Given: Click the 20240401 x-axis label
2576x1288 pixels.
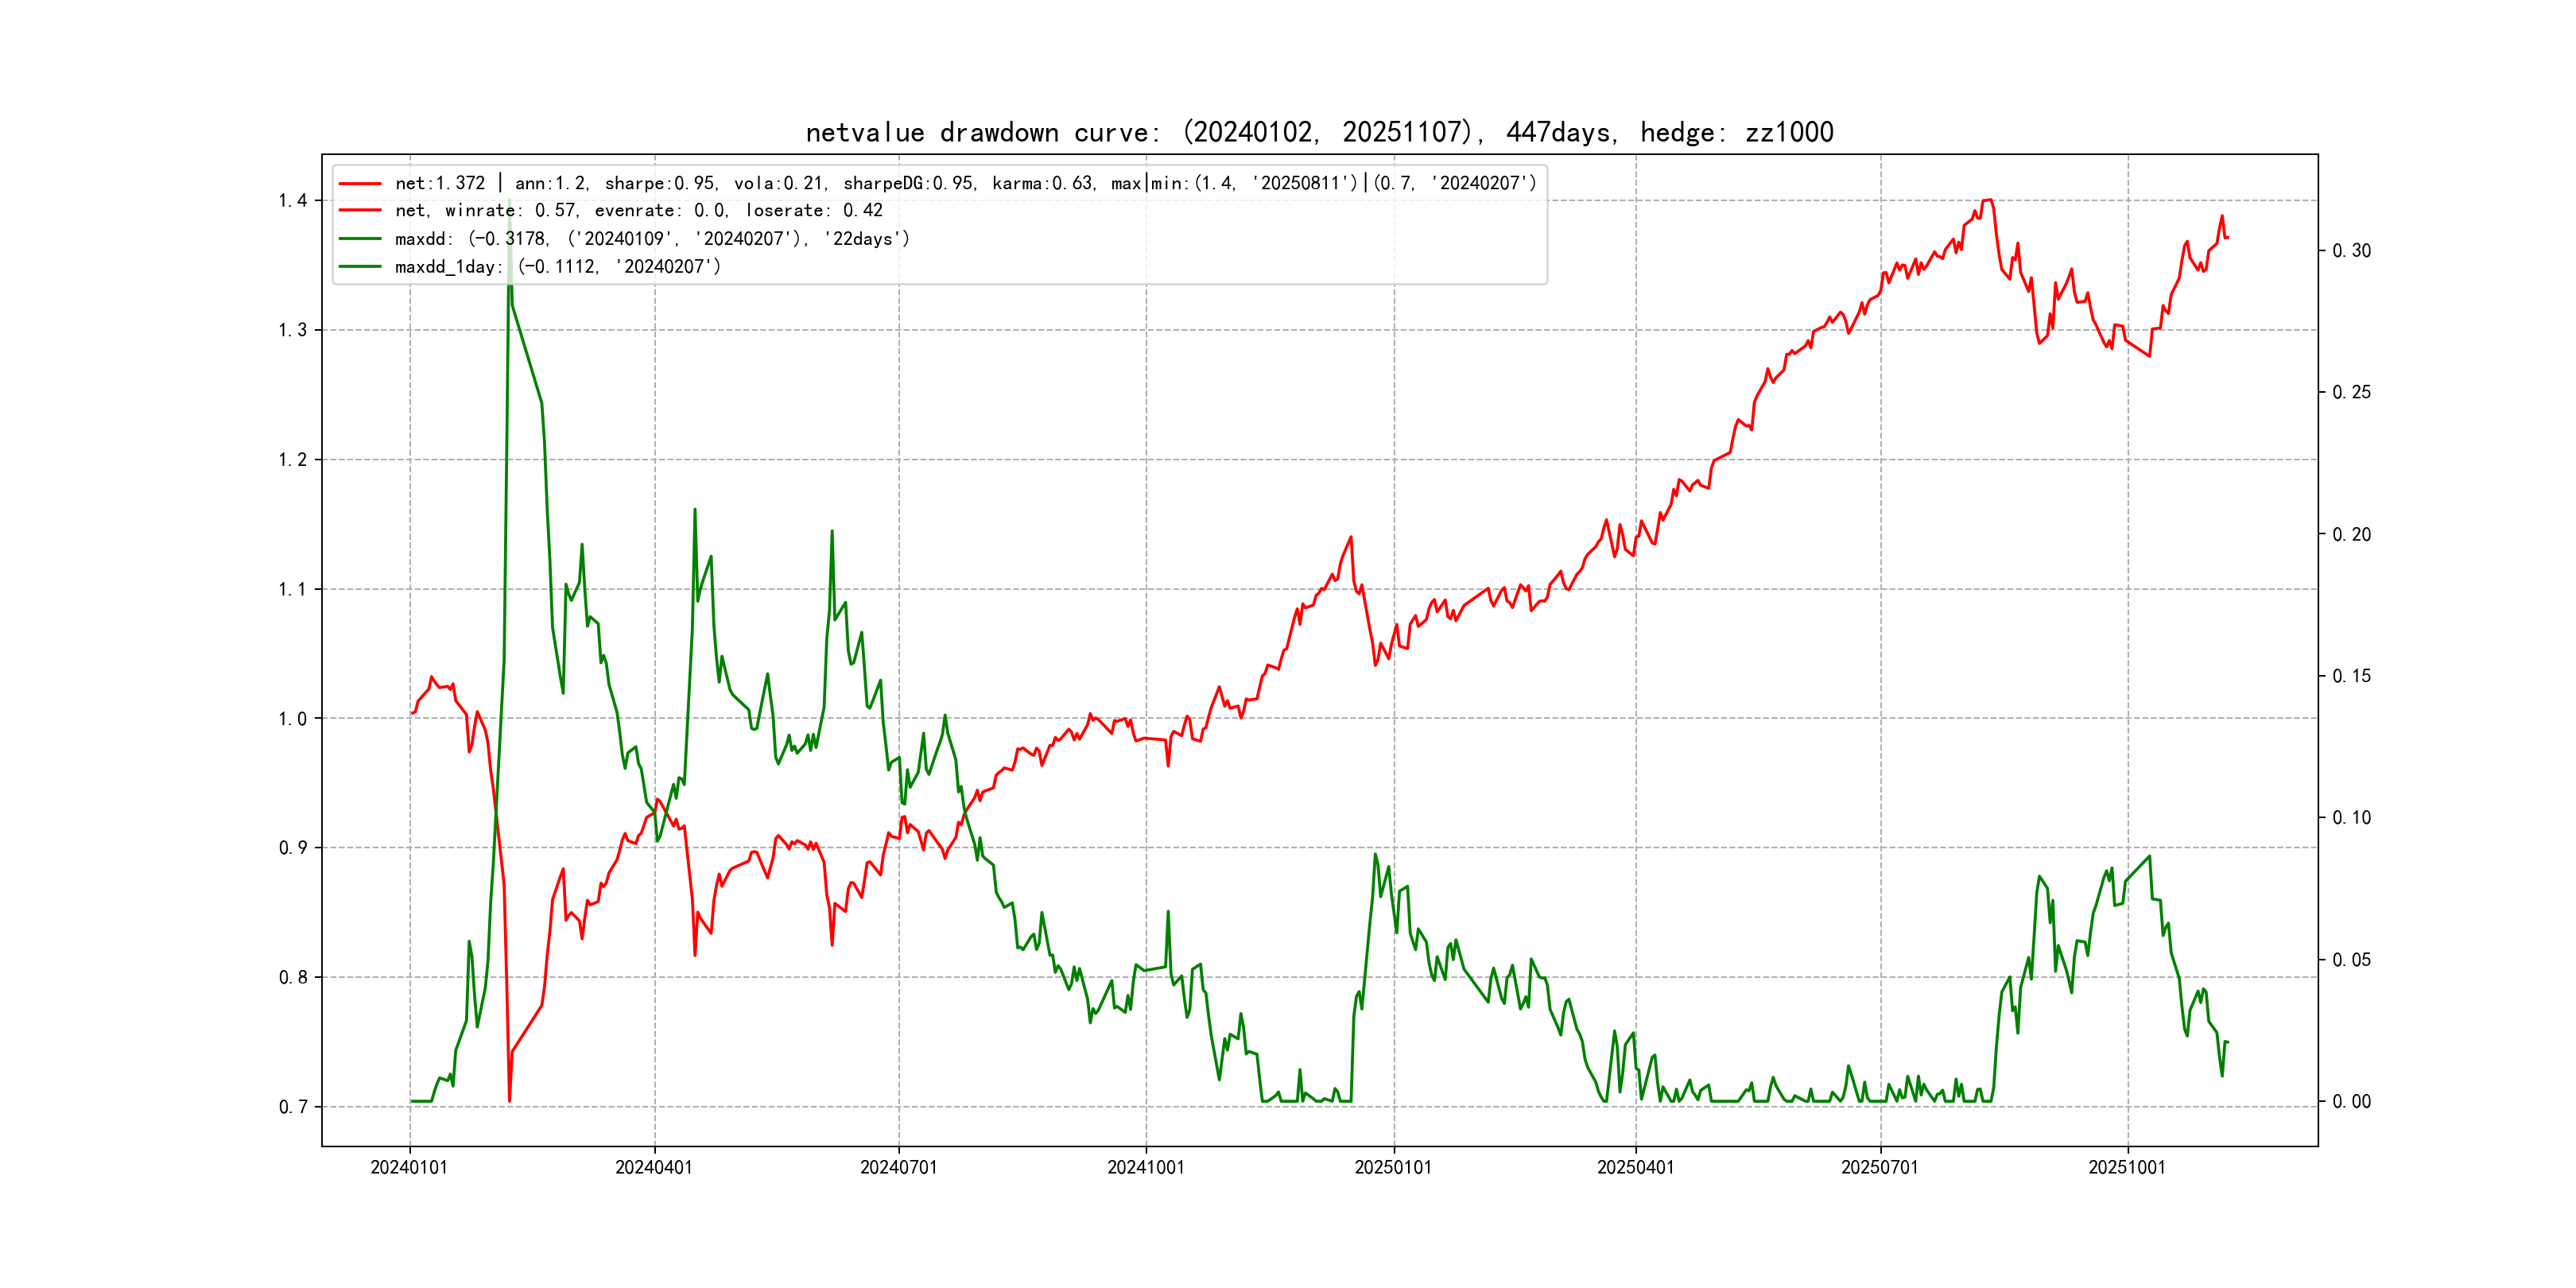Looking at the screenshot, I should pos(654,1167).
